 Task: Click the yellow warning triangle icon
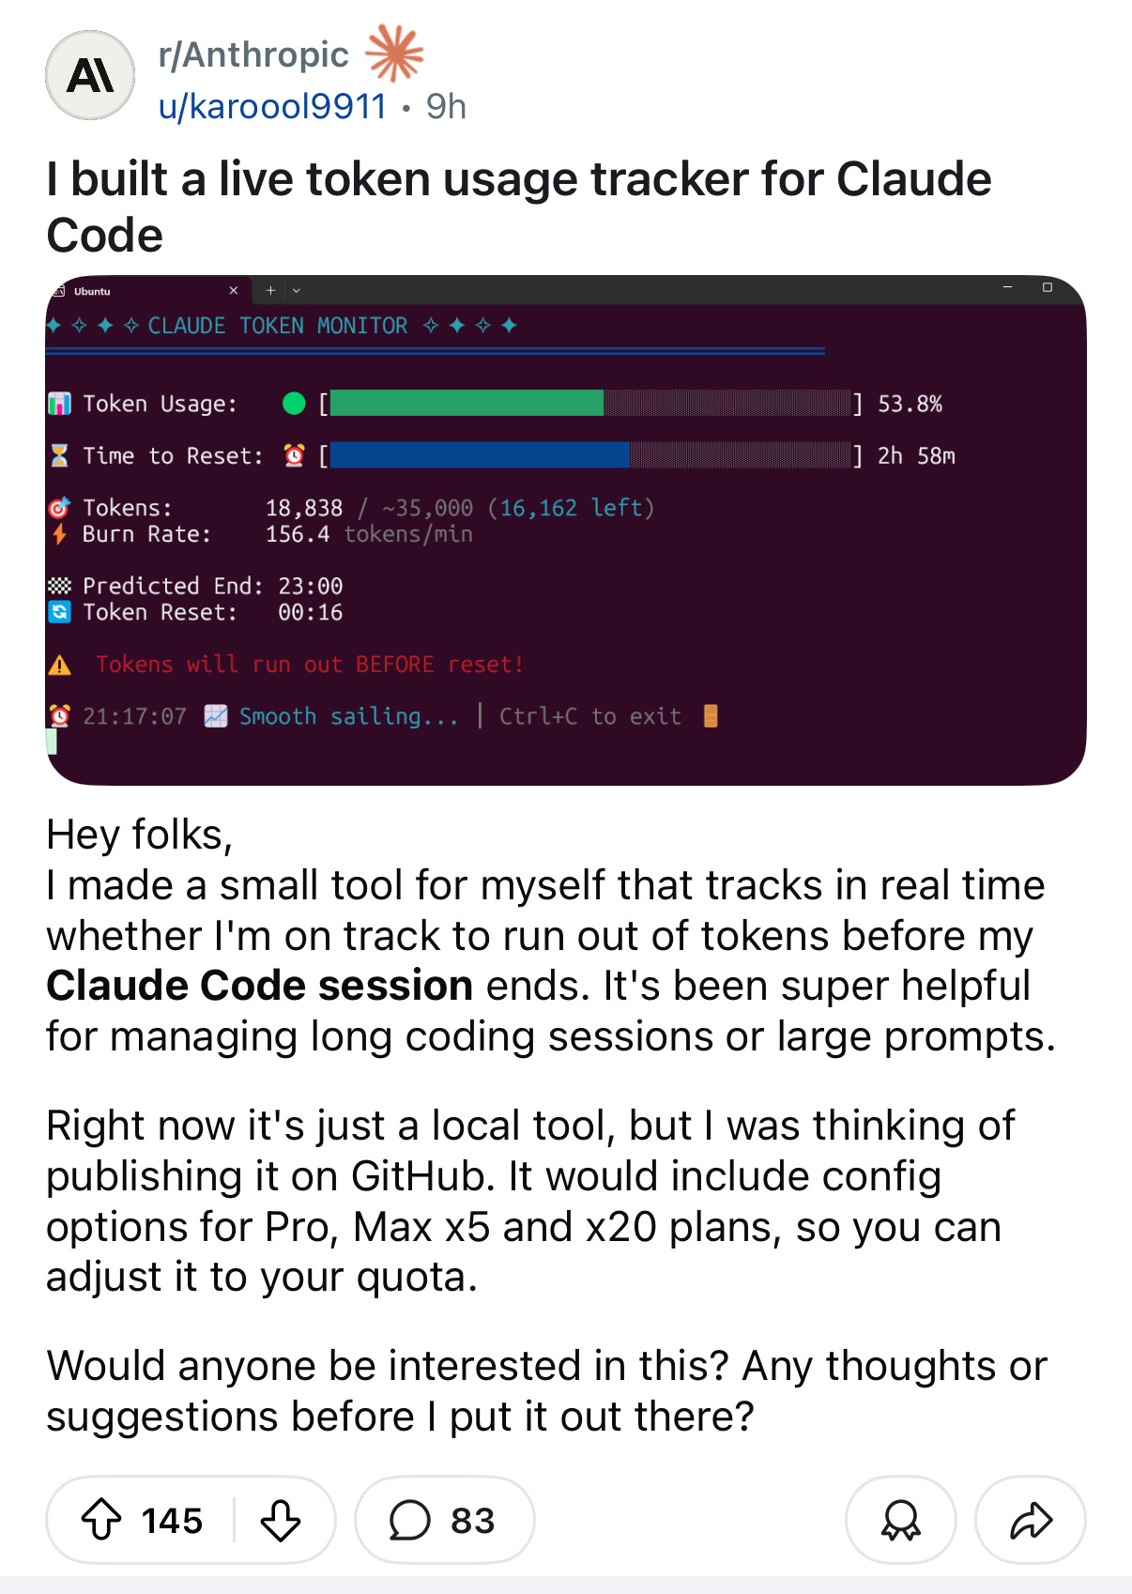point(60,666)
